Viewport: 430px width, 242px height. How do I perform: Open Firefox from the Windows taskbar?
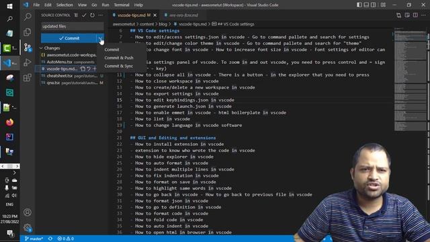point(9,122)
